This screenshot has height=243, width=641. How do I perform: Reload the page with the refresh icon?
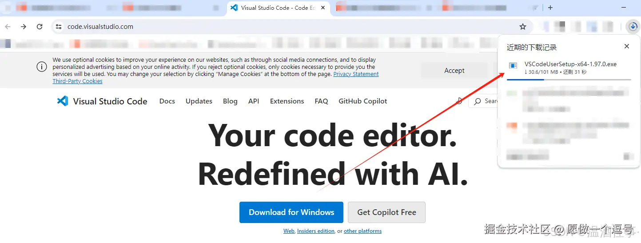(x=40, y=27)
